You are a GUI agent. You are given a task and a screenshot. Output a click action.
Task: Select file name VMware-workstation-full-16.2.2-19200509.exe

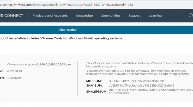click(x=39, y=64)
